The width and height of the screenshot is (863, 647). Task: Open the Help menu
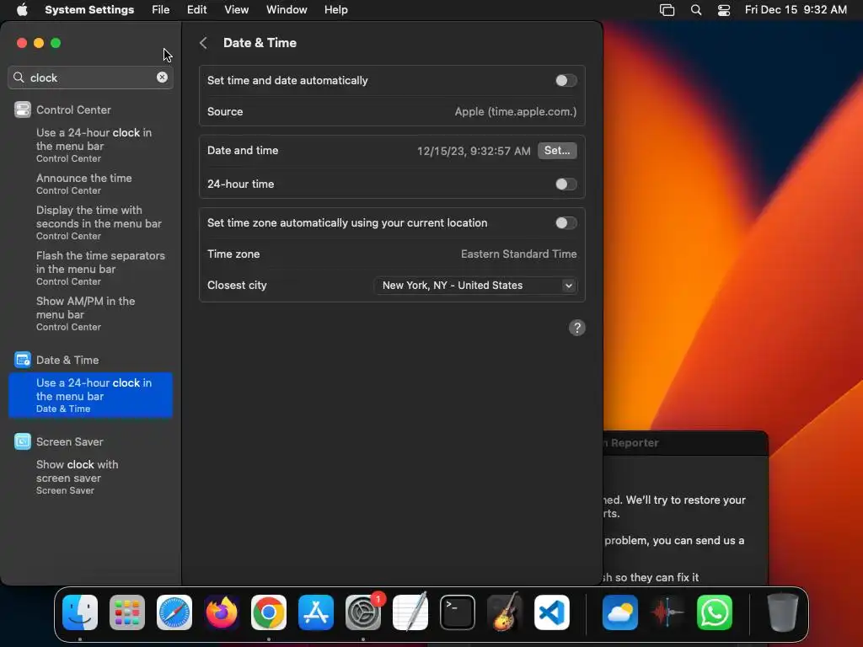point(335,10)
